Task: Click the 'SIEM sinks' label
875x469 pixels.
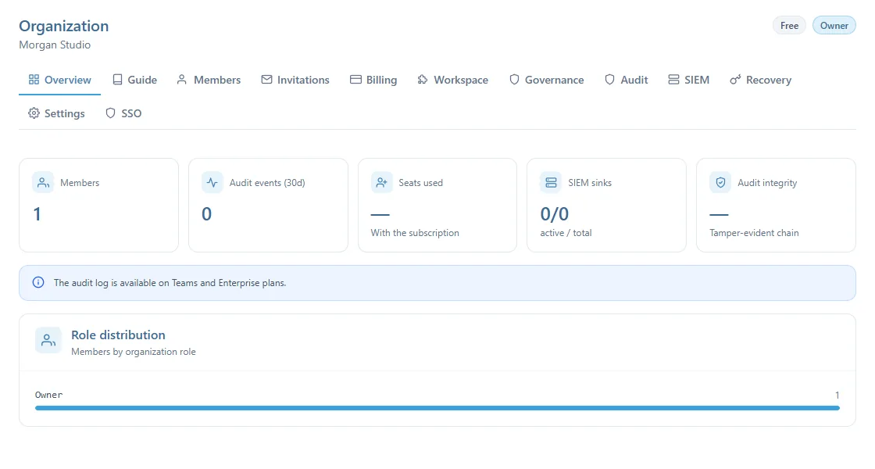Action: (x=590, y=183)
